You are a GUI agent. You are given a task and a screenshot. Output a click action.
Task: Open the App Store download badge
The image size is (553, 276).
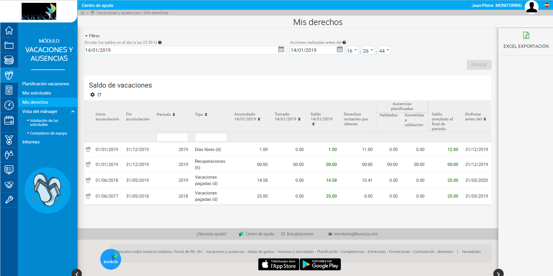tap(279, 264)
